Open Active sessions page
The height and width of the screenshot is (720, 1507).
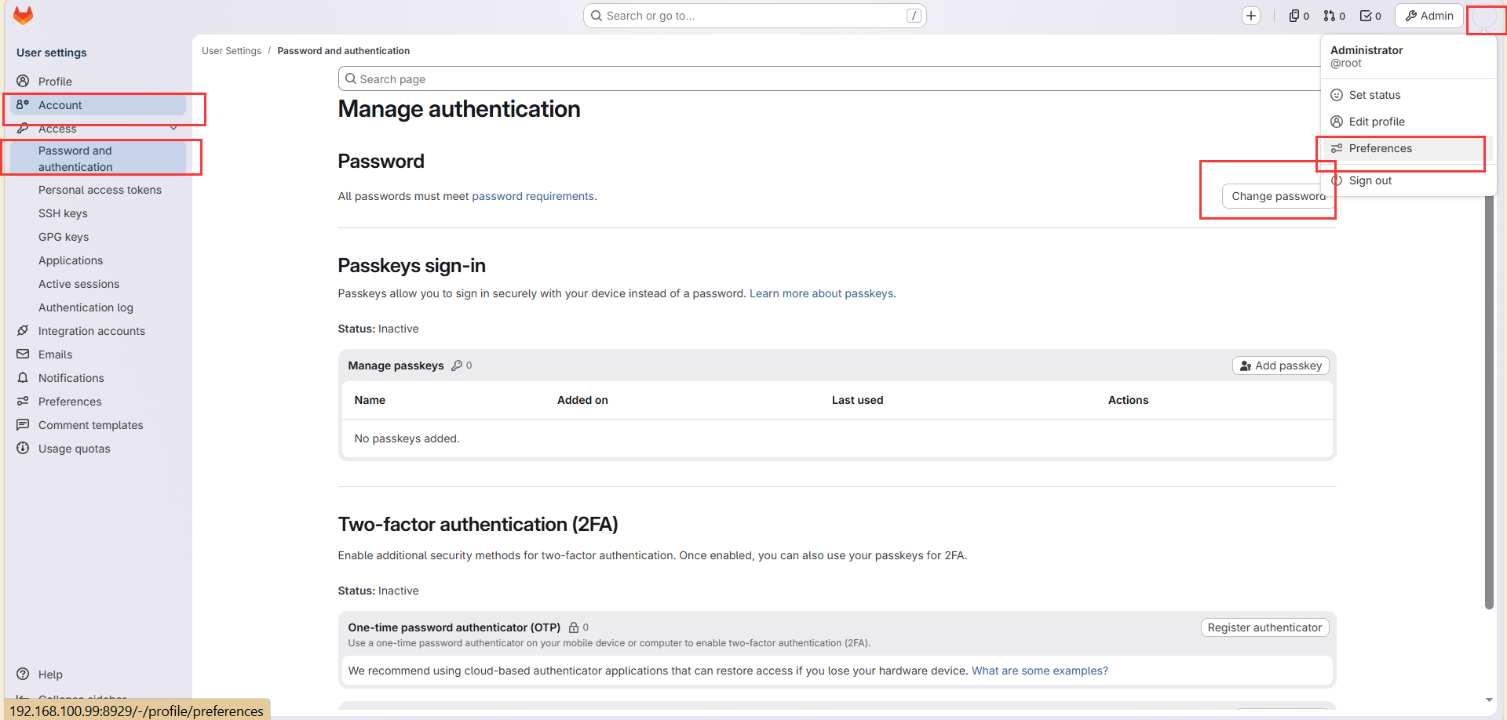(78, 284)
